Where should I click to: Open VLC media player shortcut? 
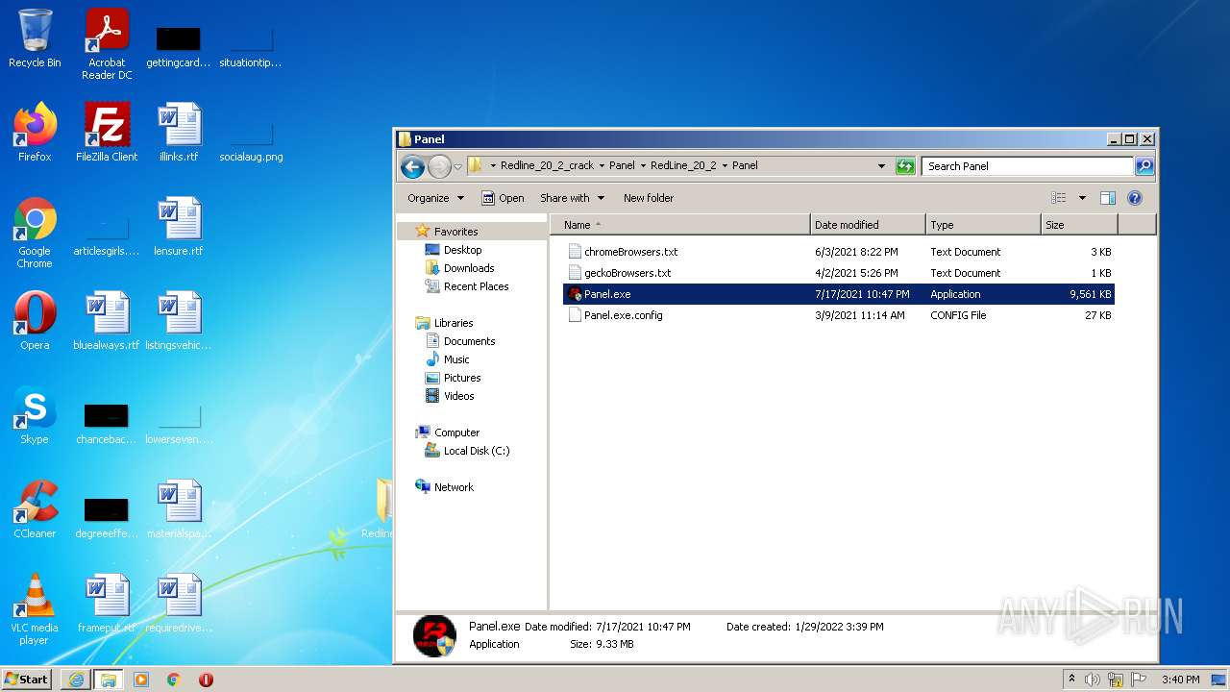[35, 608]
